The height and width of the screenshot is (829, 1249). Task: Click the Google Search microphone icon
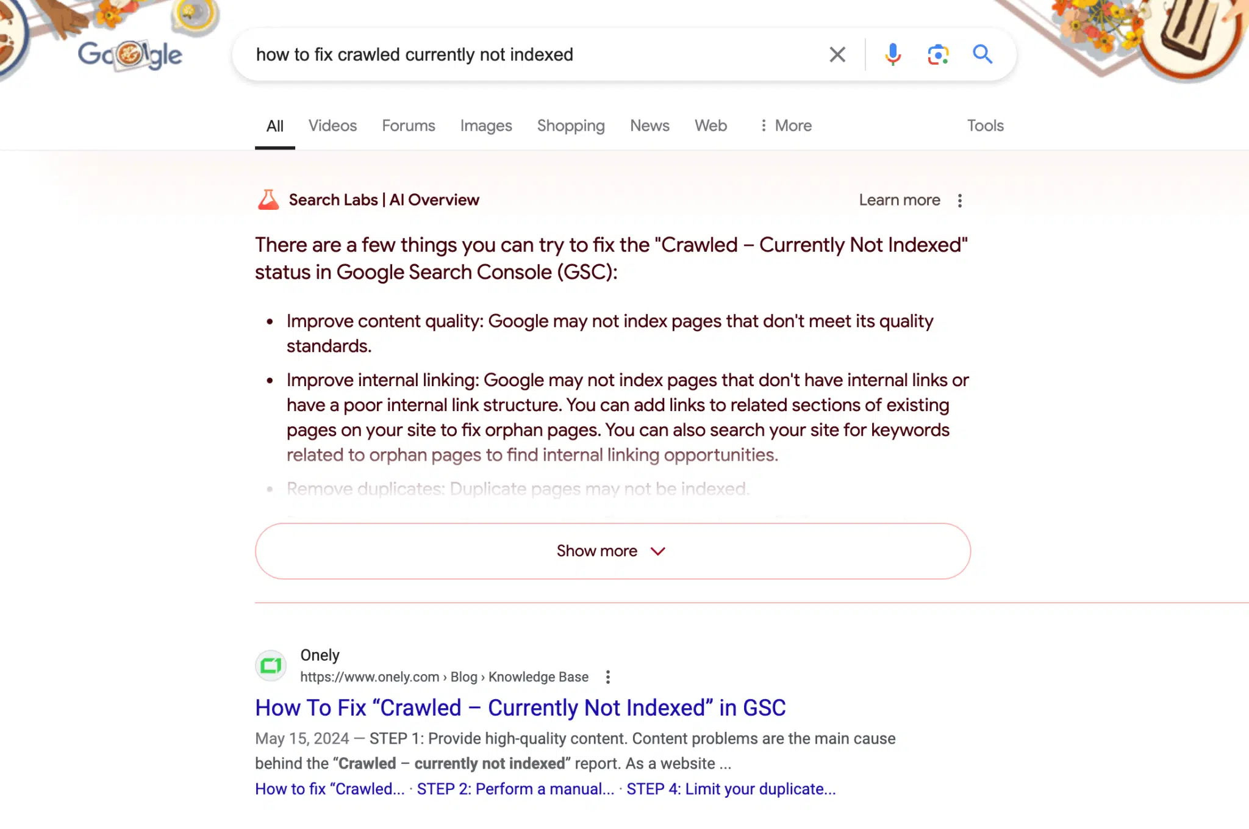tap(892, 54)
